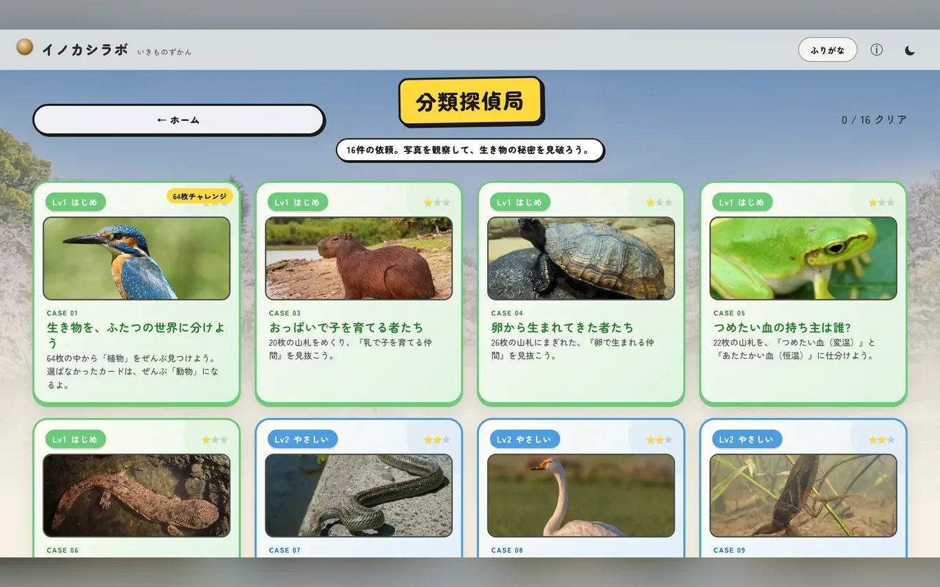Click the 0 / 16 クリア progress text
The image size is (940, 587).
click(x=874, y=120)
